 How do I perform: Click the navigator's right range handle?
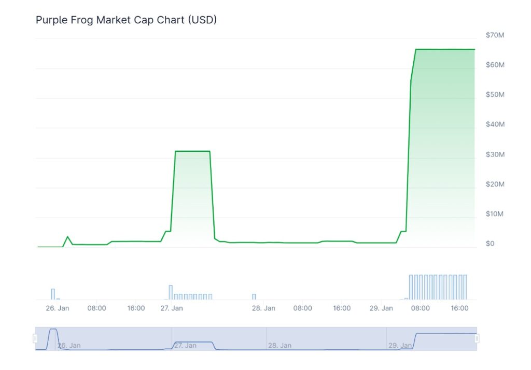point(477,338)
